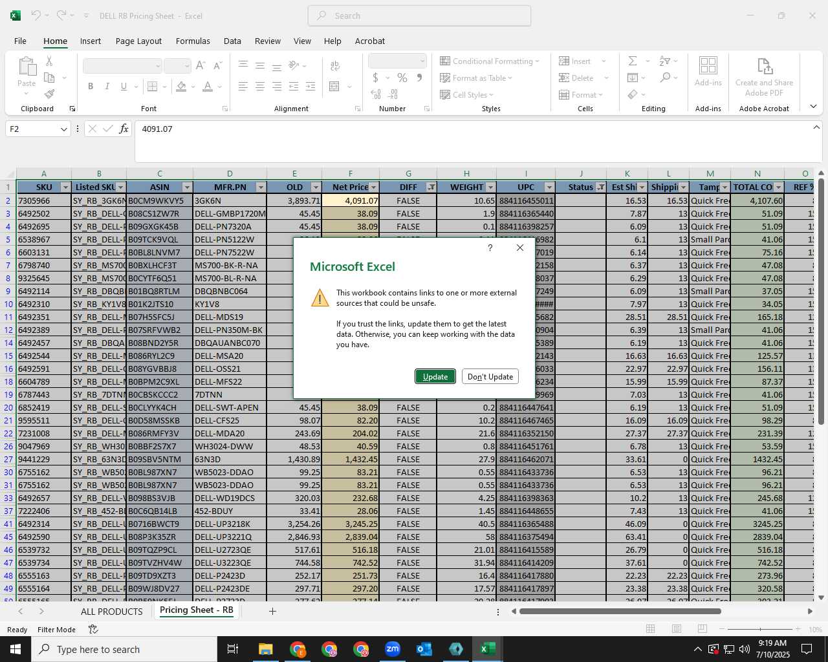Click the Decrease Font Size icon

coord(218,65)
